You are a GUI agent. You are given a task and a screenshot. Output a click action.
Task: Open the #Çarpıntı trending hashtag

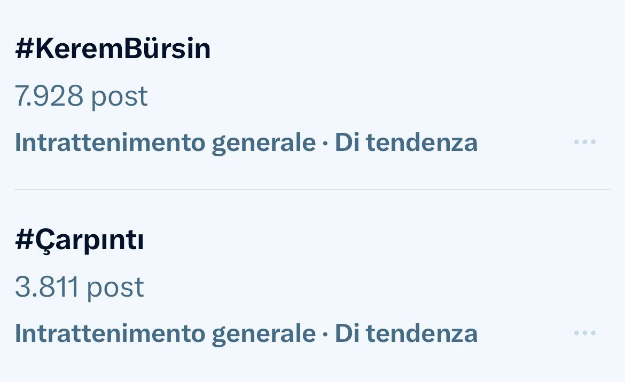79,241
